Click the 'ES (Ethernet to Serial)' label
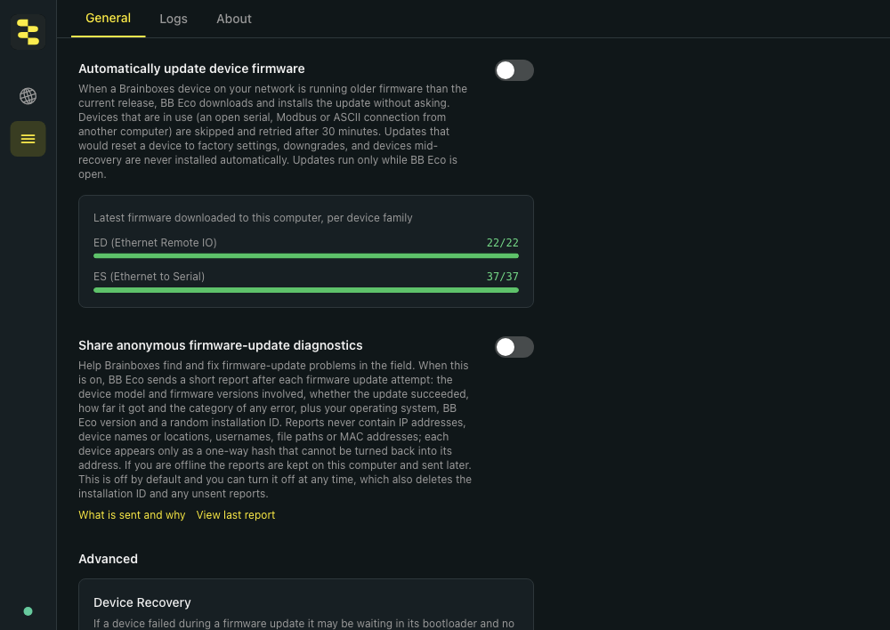Image resolution: width=890 pixels, height=630 pixels. tap(150, 277)
